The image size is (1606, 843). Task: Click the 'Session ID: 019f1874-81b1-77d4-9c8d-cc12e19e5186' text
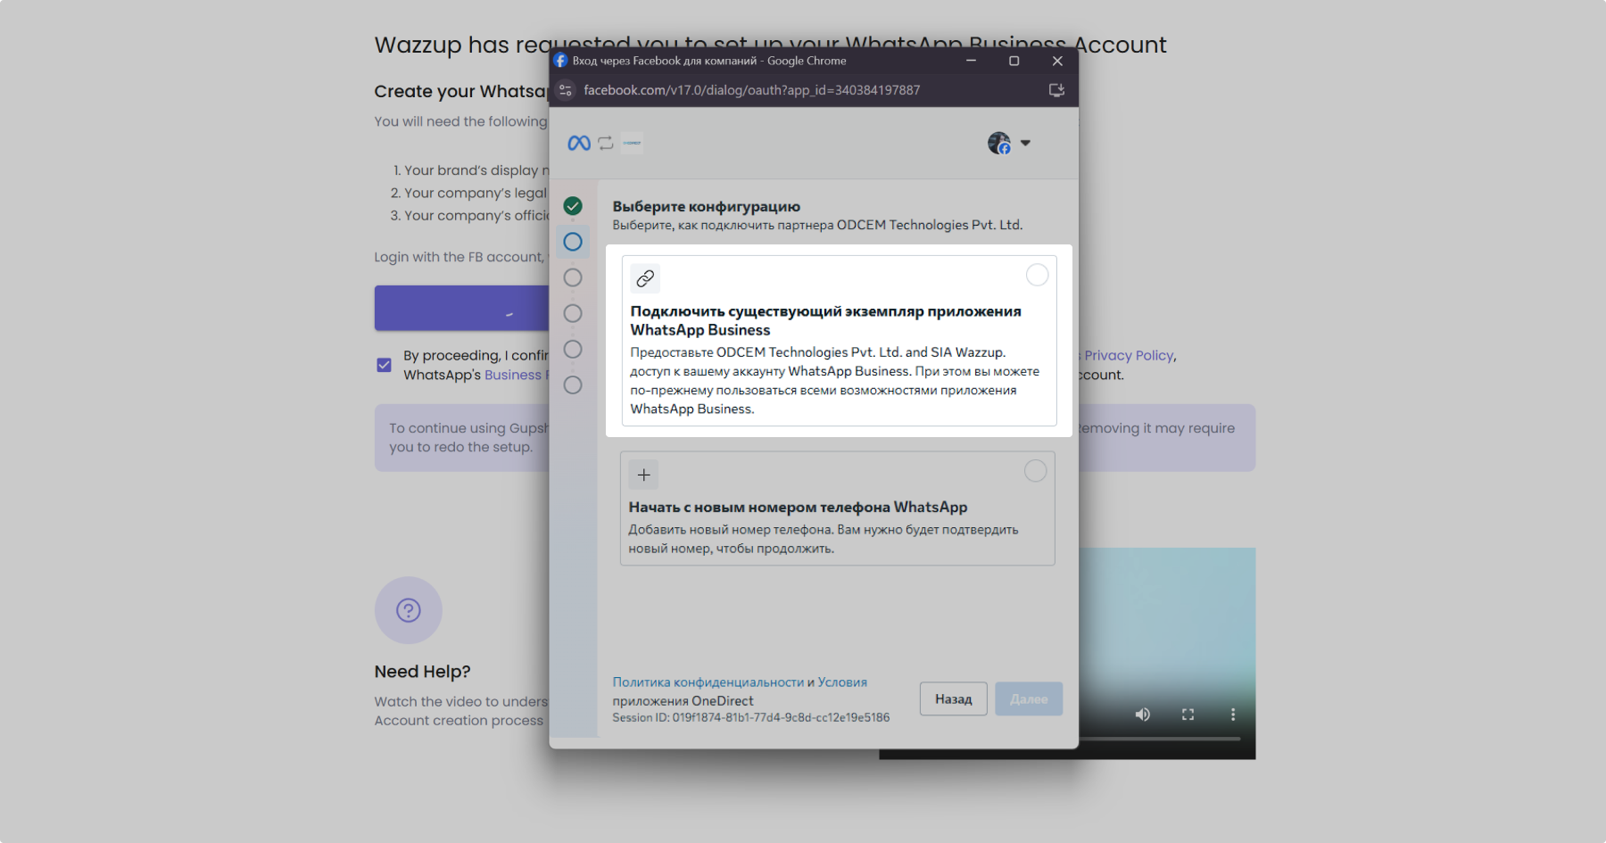[x=751, y=717]
